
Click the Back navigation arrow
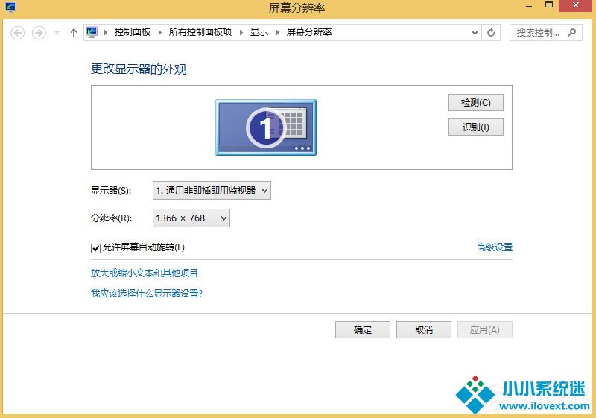pos(17,33)
